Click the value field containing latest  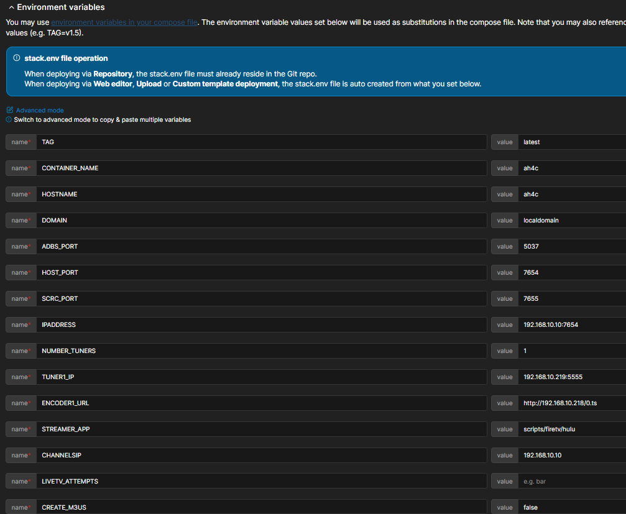572,142
